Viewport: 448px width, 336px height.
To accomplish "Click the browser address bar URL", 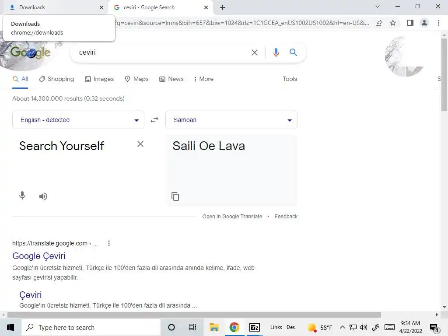I will click(x=241, y=23).
